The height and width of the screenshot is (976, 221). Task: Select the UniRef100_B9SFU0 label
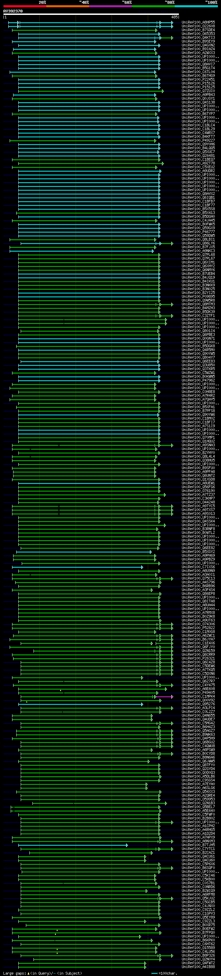coord(198,467)
